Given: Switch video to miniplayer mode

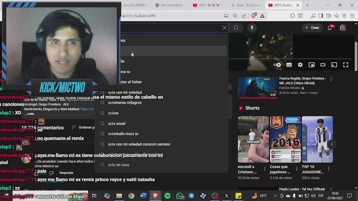Looking at the screenshot, I should click(x=312, y=65).
